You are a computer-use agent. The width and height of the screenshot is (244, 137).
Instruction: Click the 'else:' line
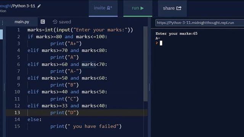click(35, 119)
